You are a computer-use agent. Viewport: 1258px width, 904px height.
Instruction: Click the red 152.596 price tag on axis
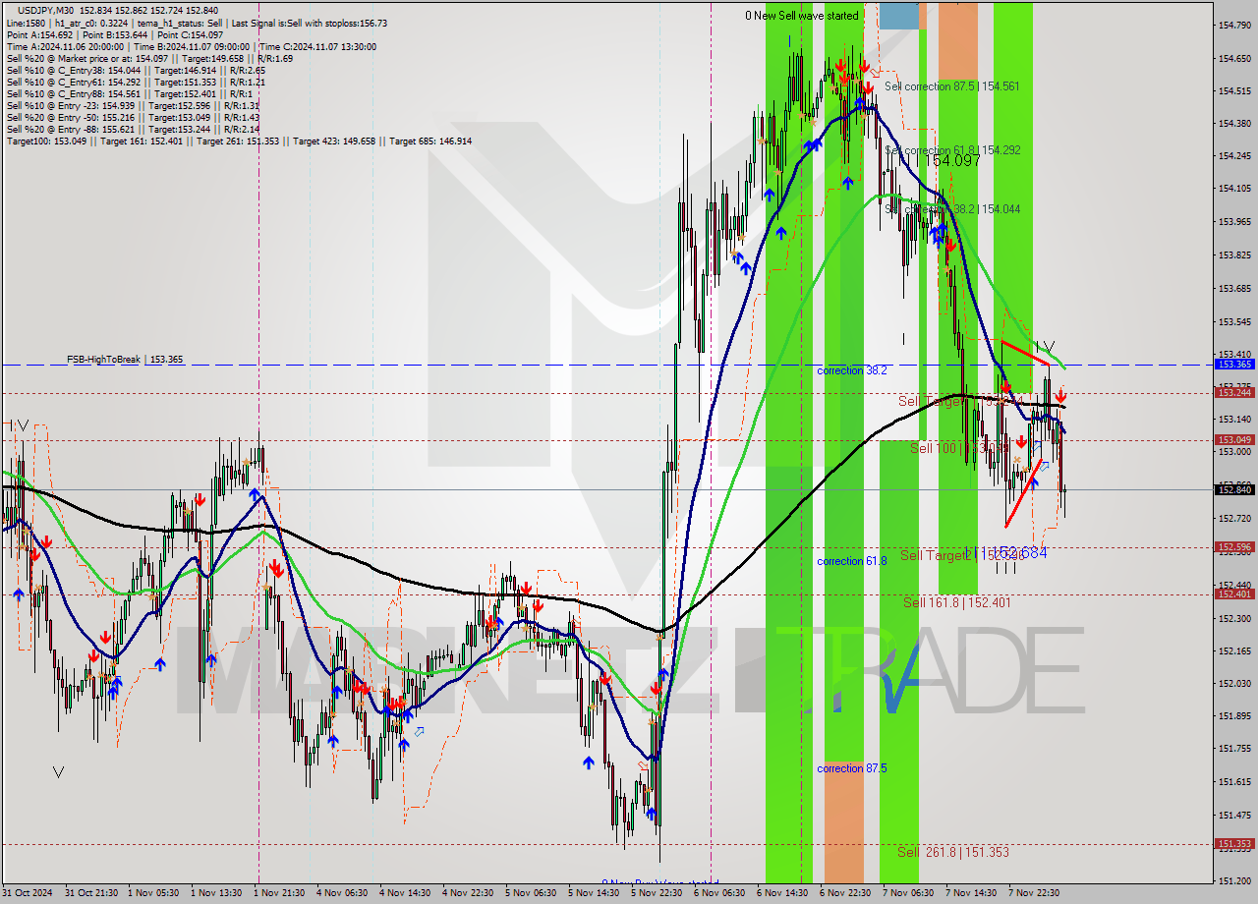[x=1234, y=546]
